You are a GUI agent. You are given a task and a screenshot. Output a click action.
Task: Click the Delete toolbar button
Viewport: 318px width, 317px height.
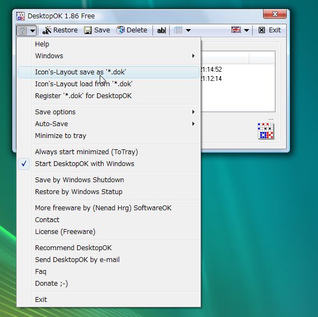click(132, 30)
